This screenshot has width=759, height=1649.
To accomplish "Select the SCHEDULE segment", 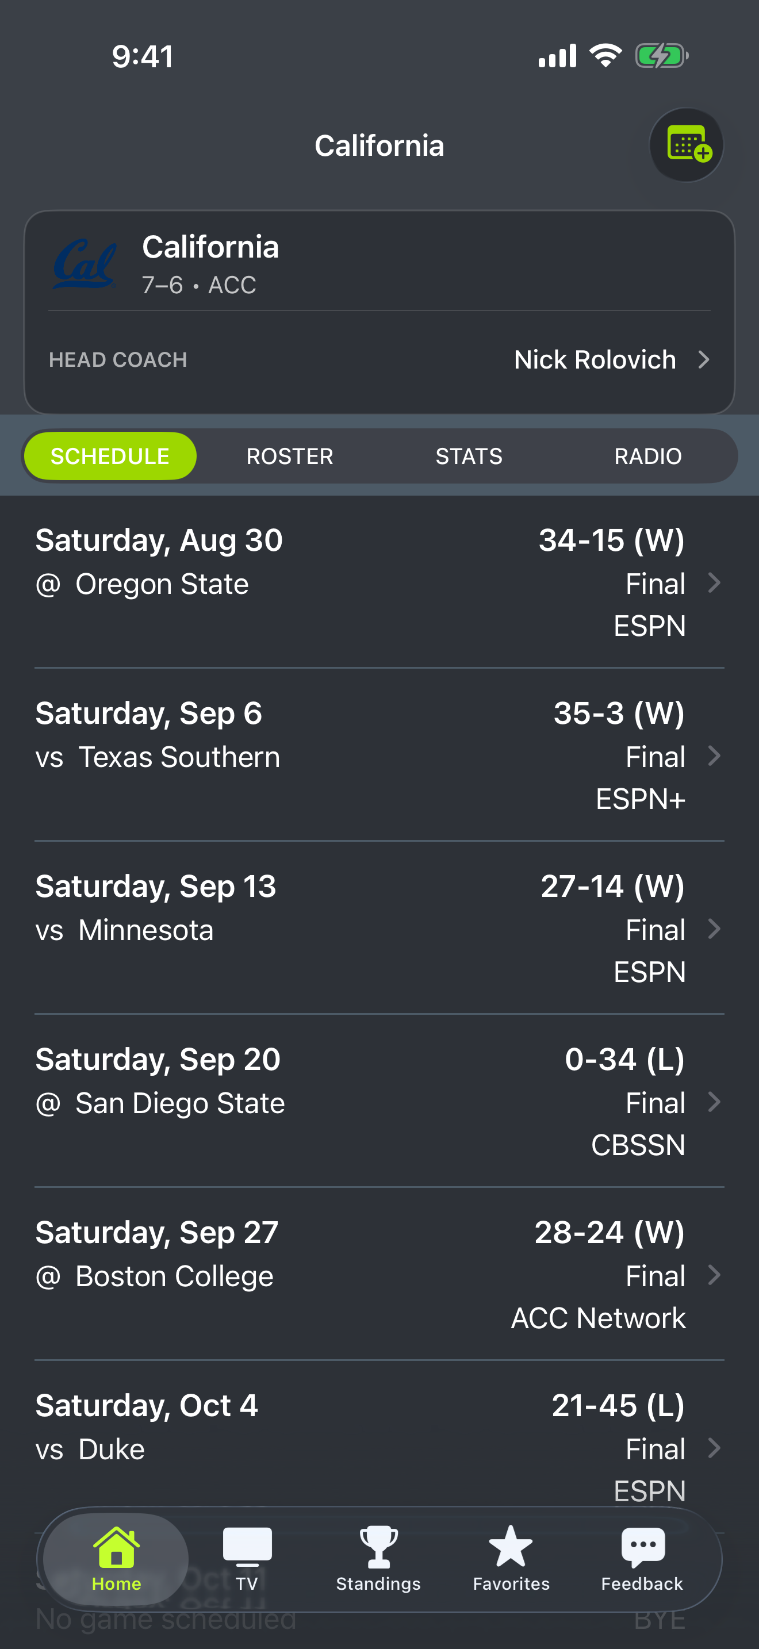I will [110, 456].
